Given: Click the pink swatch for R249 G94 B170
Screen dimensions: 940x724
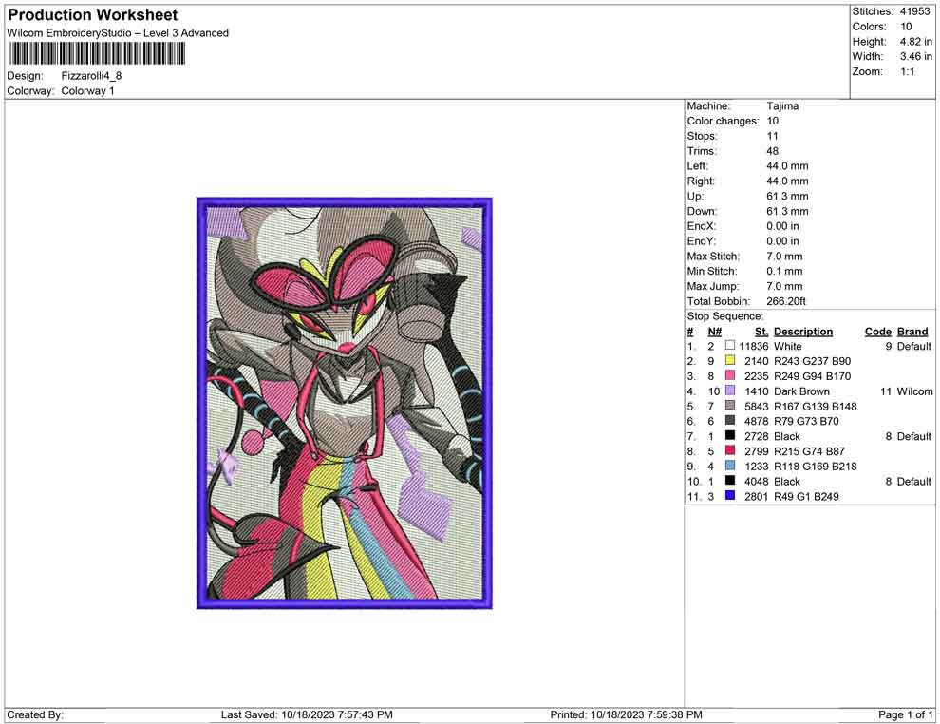Looking at the screenshot, I should (729, 375).
